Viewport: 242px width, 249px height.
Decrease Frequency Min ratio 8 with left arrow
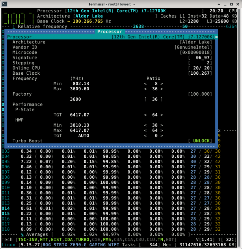click(x=145, y=84)
